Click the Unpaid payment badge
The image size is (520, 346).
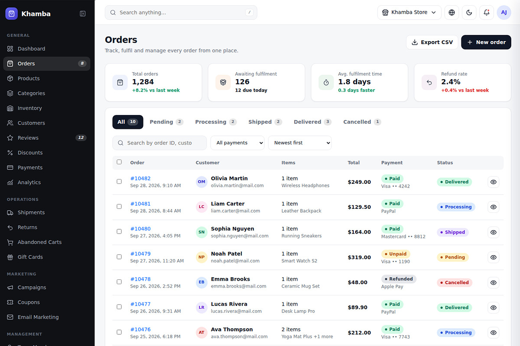(x=396, y=254)
